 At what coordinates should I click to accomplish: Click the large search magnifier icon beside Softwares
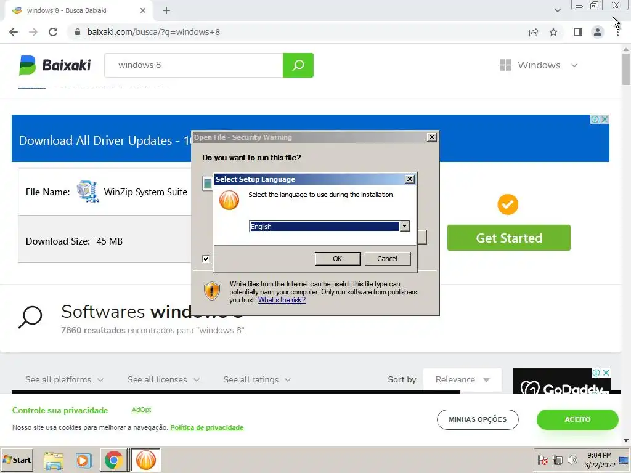[x=30, y=317]
